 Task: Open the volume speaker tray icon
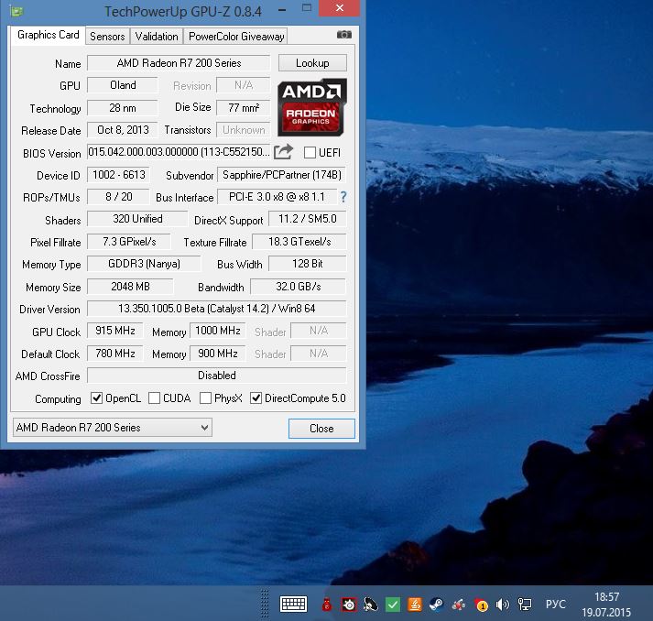click(x=503, y=605)
